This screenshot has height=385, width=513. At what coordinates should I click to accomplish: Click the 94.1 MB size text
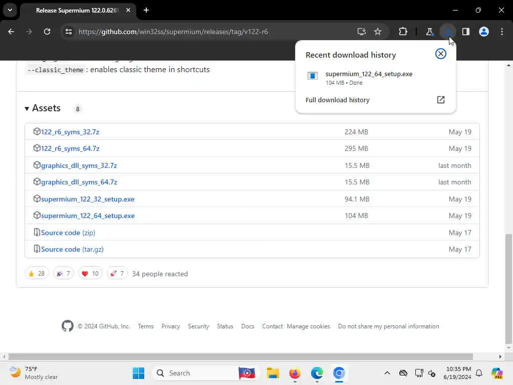[357, 199]
